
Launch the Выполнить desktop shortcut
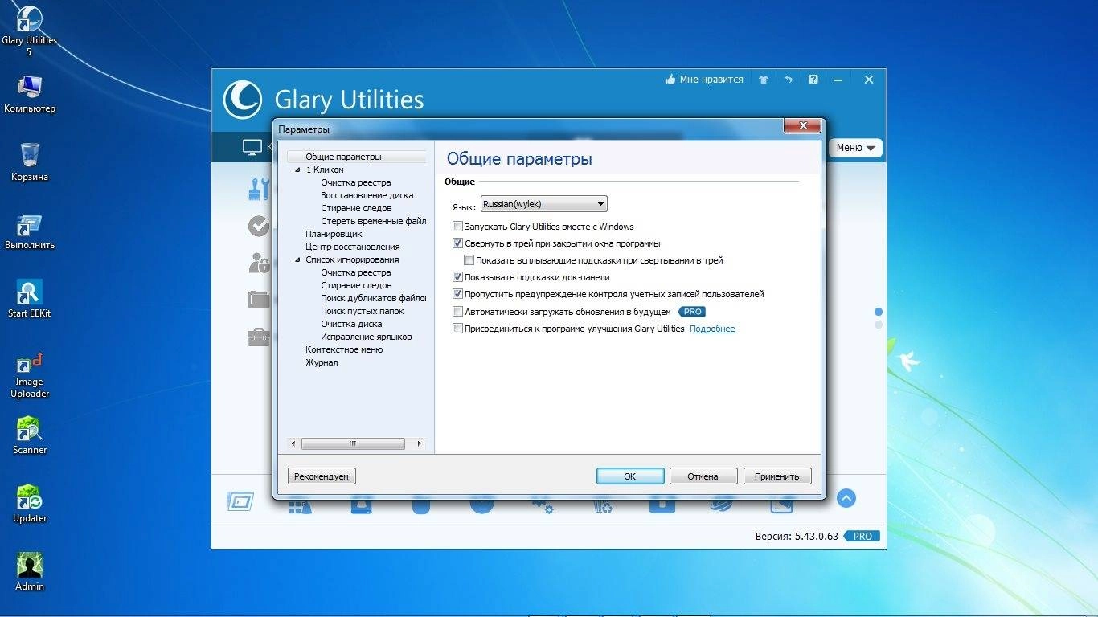pos(30,231)
